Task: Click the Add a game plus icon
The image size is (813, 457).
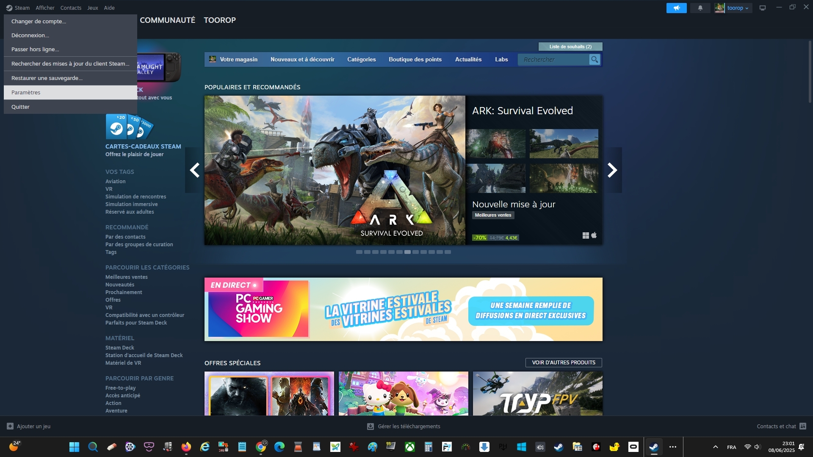Action: click(10, 426)
